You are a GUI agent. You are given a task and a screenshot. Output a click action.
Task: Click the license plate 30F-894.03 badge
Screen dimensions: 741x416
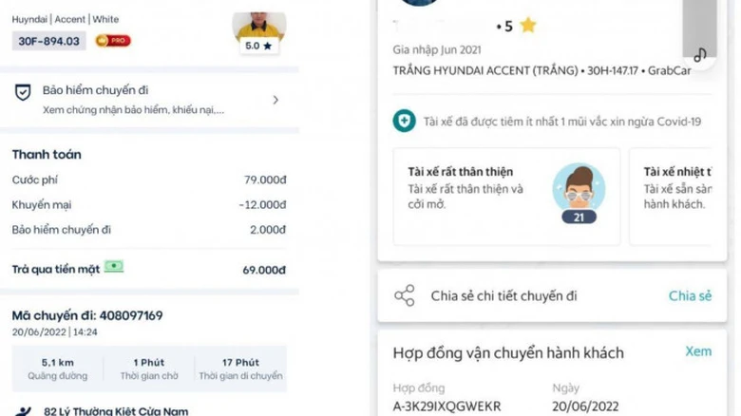pos(48,41)
